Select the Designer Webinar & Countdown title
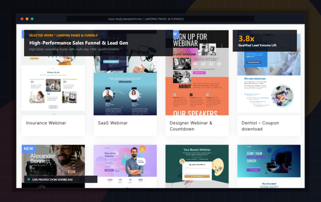 191,126
